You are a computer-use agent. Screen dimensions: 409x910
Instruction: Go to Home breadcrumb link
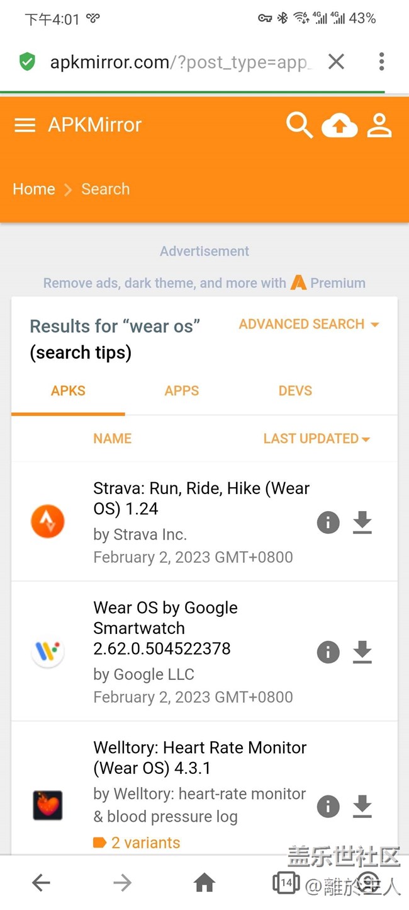pyautogui.click(x=34, y=189)
